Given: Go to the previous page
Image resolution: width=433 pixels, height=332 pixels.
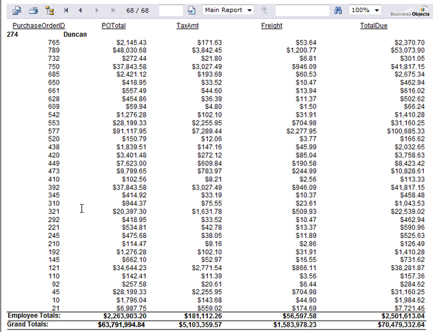Looking at the screenshot, I should [81, 10].
